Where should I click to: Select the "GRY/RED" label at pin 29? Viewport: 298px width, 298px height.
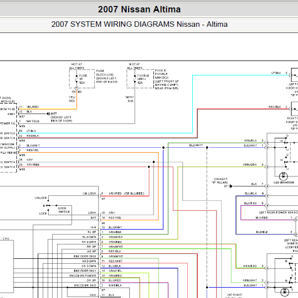click(33, 165)
